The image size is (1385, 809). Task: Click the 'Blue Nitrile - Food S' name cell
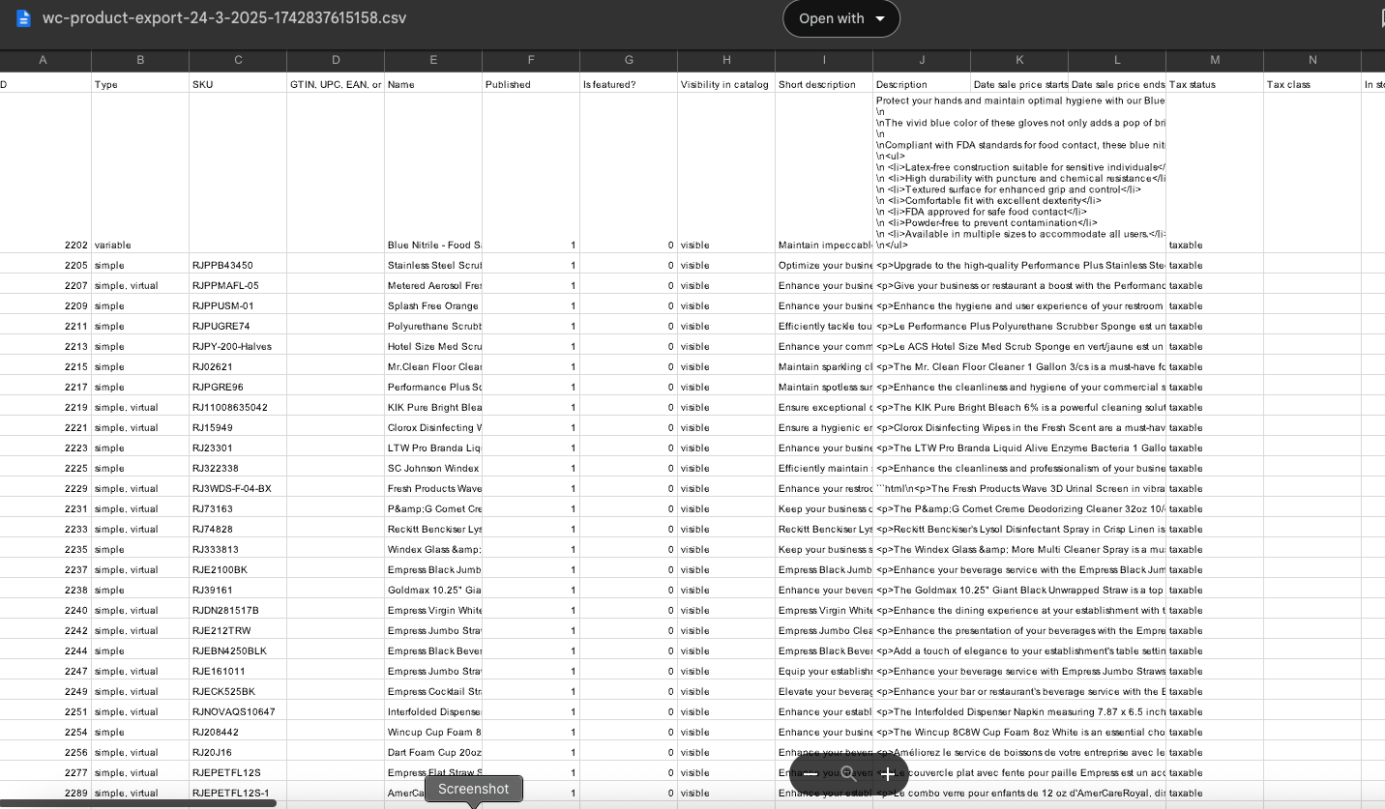coord(433,173)
